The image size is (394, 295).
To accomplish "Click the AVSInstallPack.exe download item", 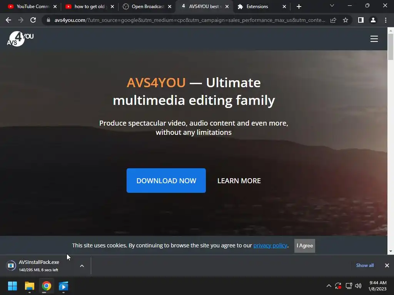I will tap(39, 266).
